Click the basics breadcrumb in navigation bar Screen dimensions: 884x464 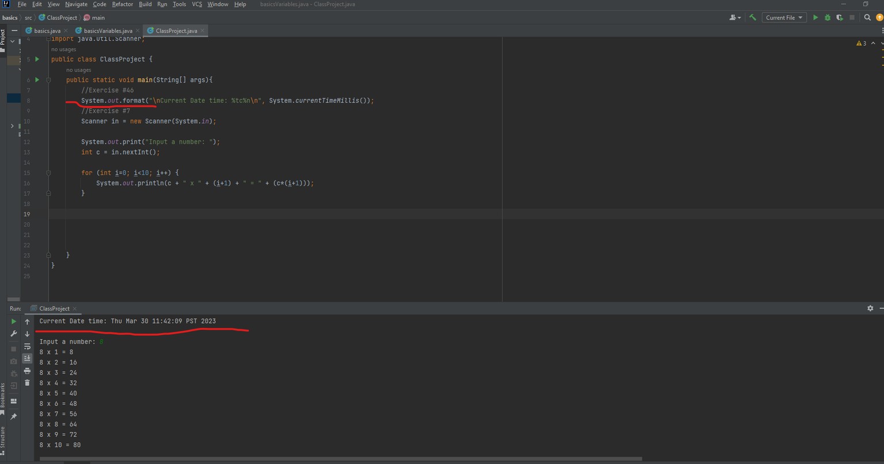tap(10, 18)
